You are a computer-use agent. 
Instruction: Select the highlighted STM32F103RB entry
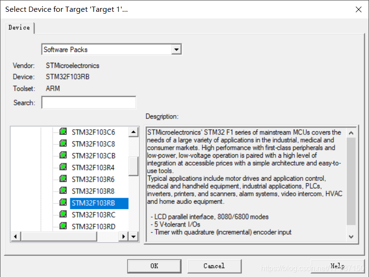pos(99,203)
